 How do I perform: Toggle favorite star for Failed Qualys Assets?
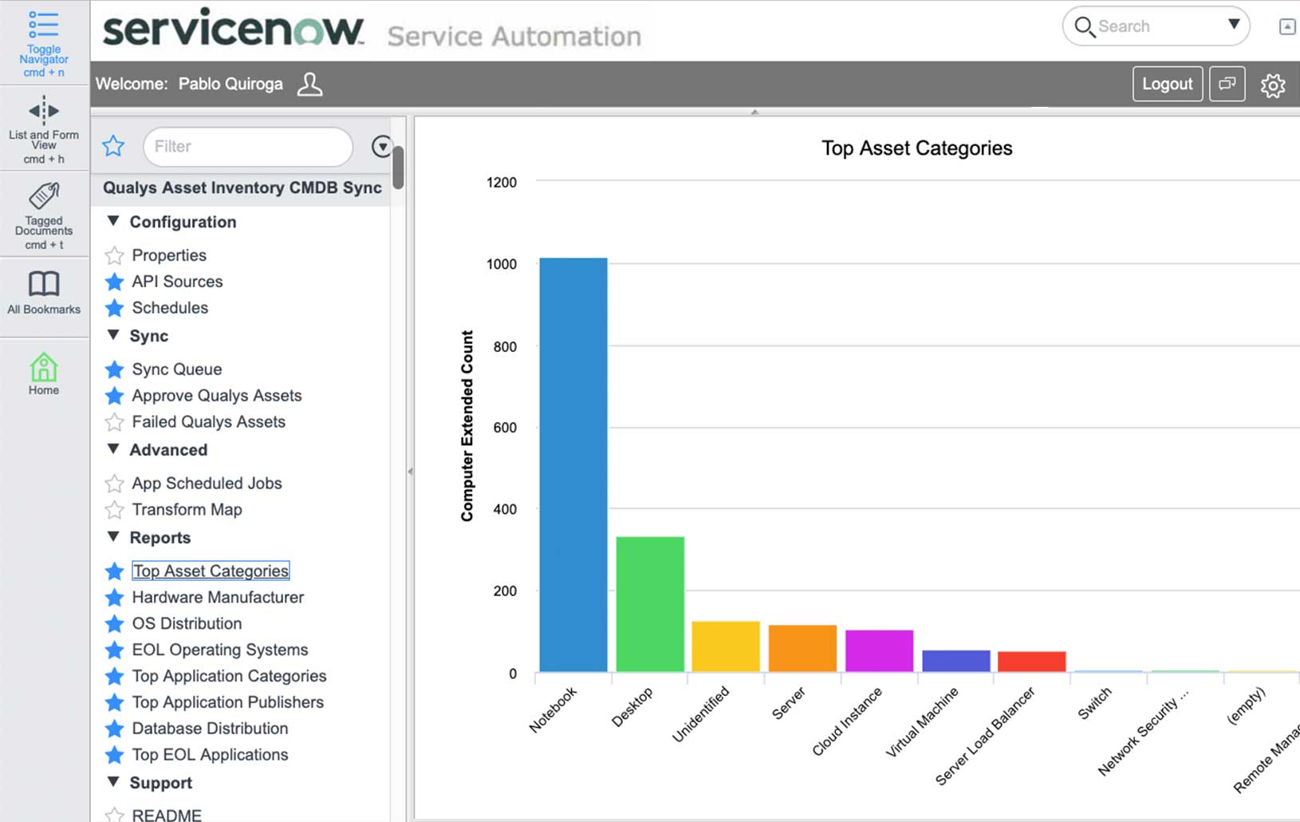pos(114,422)
